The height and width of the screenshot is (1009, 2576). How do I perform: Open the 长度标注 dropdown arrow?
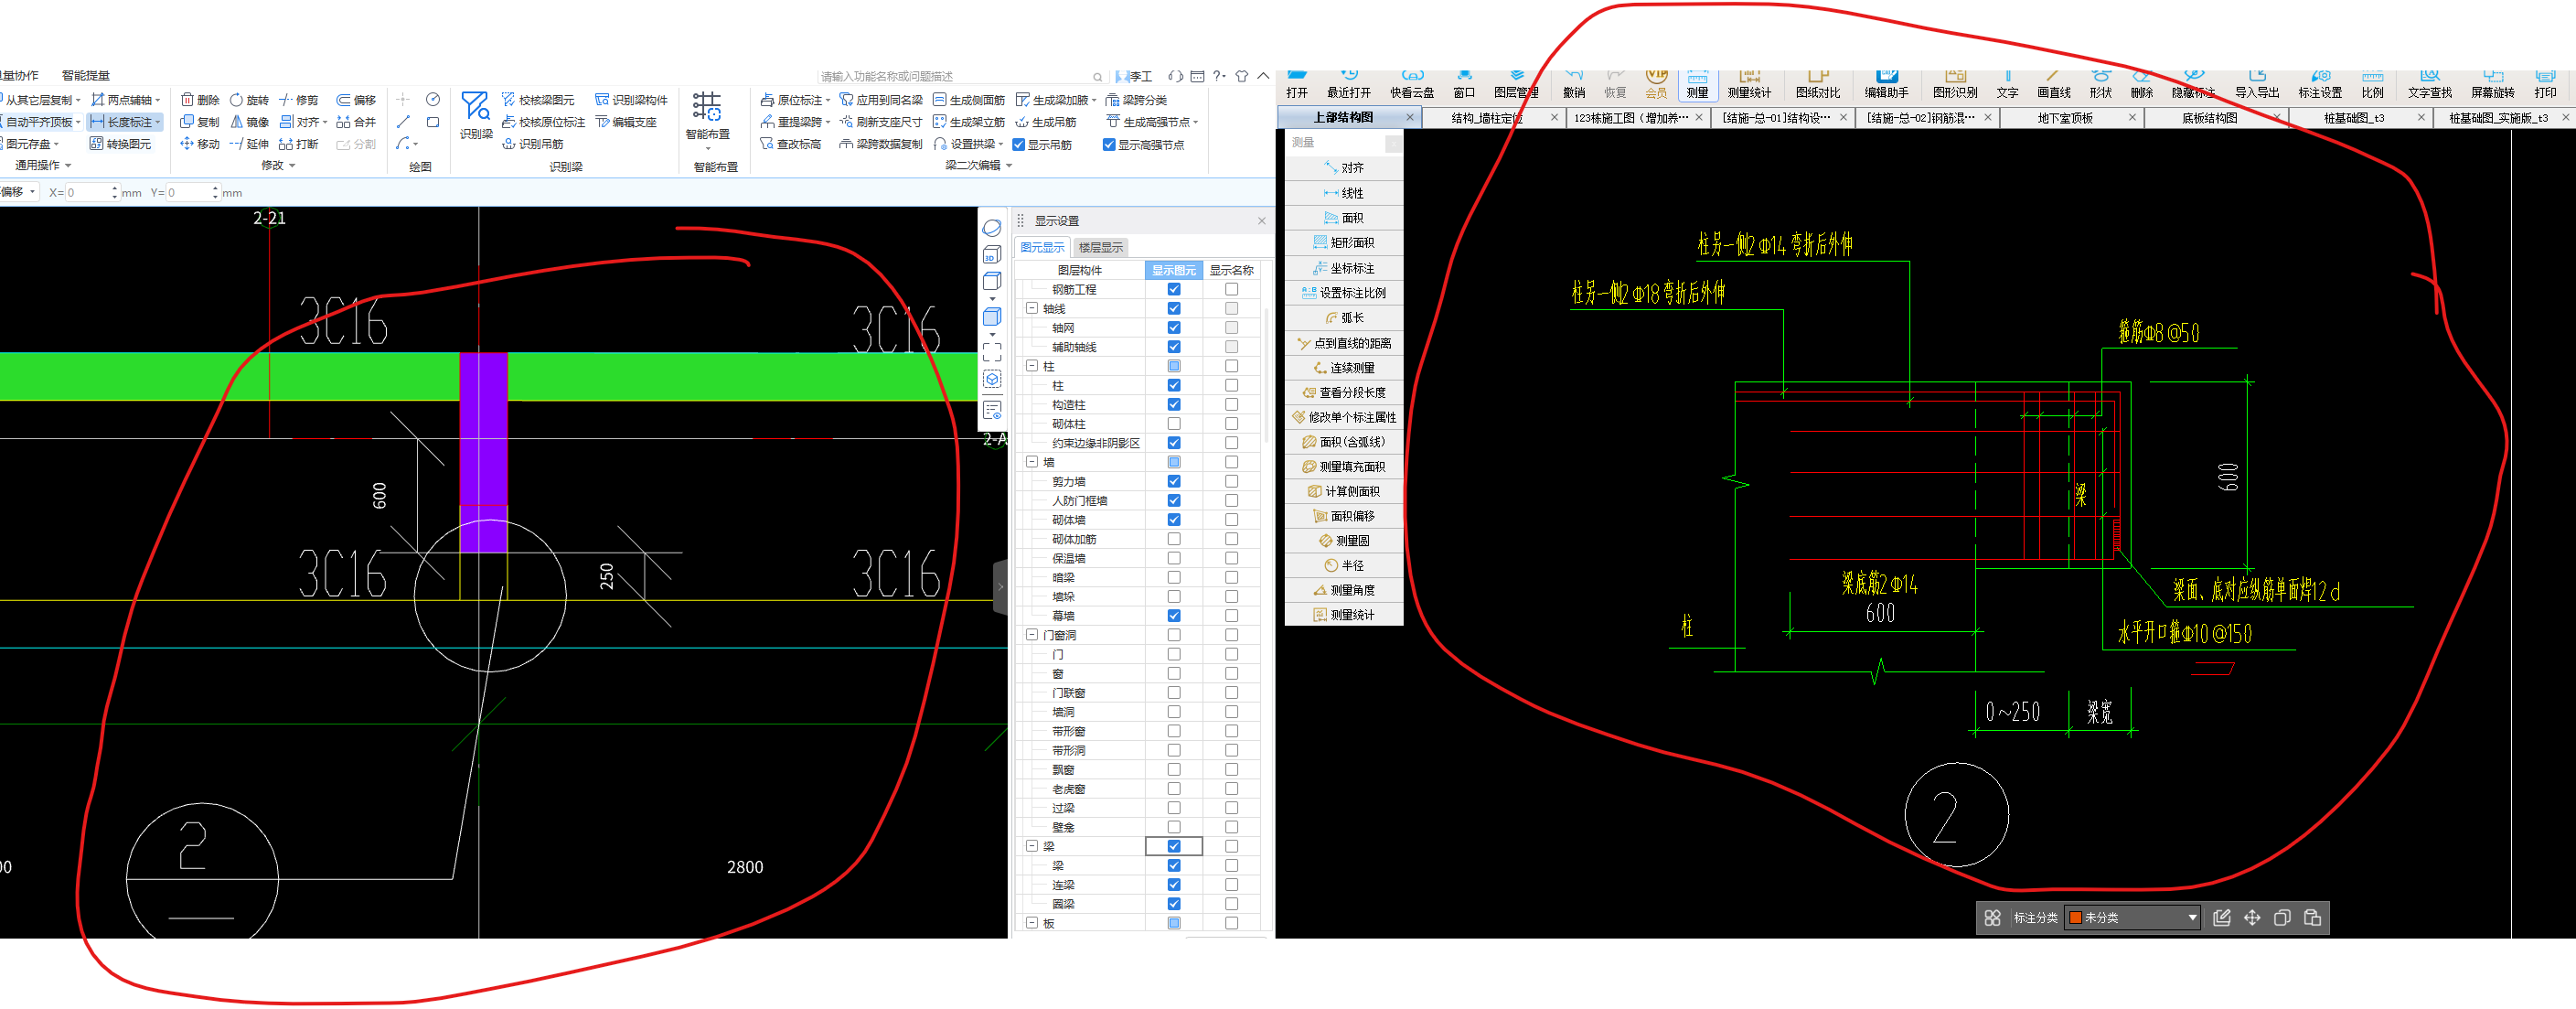click(158, 122)
